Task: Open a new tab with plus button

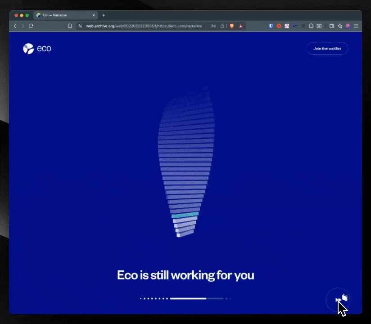Action: [x=104, y=15]
